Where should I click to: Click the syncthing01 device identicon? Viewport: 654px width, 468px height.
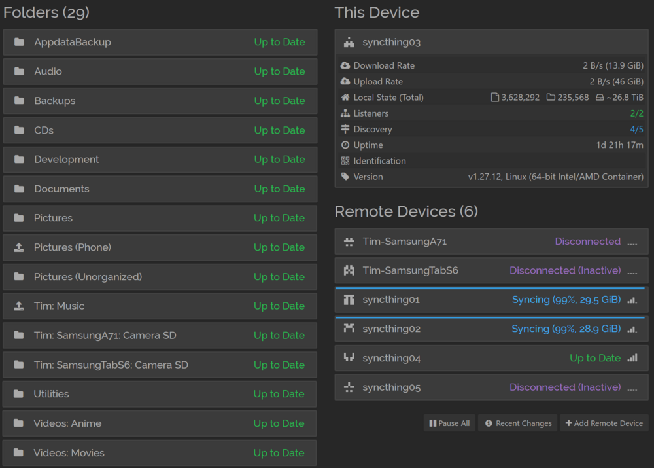pyautogui.click(x=349, y=300)
